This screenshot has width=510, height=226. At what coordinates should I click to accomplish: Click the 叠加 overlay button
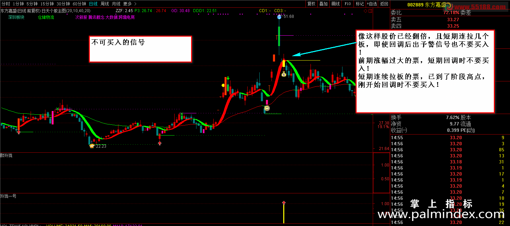(323, 4)
